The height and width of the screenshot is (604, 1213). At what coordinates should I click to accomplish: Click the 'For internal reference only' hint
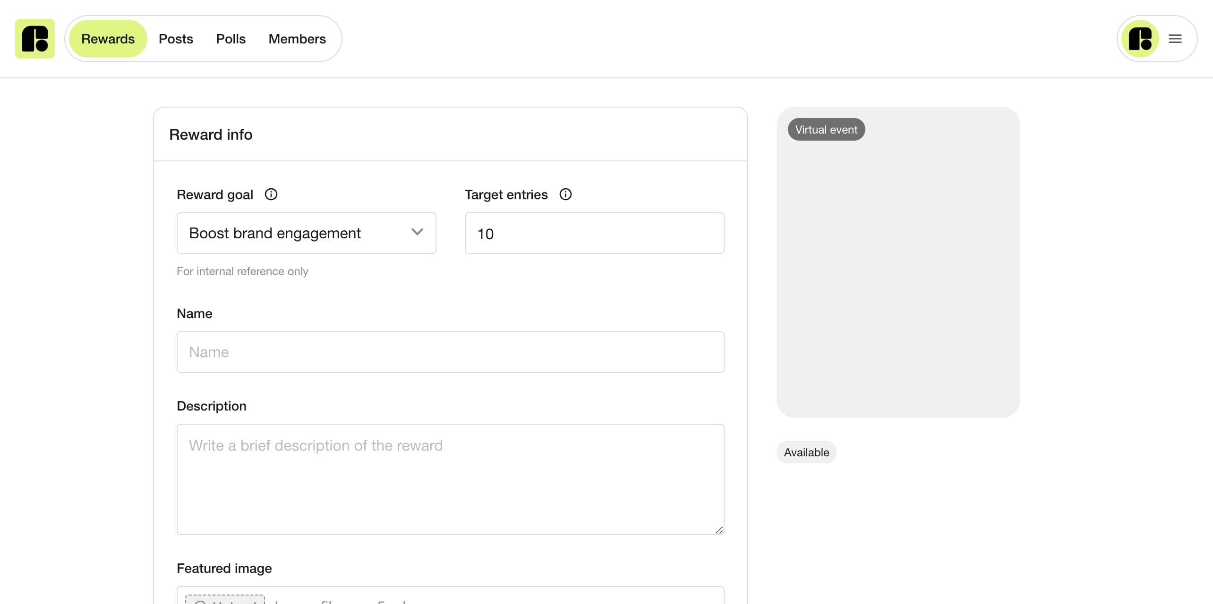[242, 271]
